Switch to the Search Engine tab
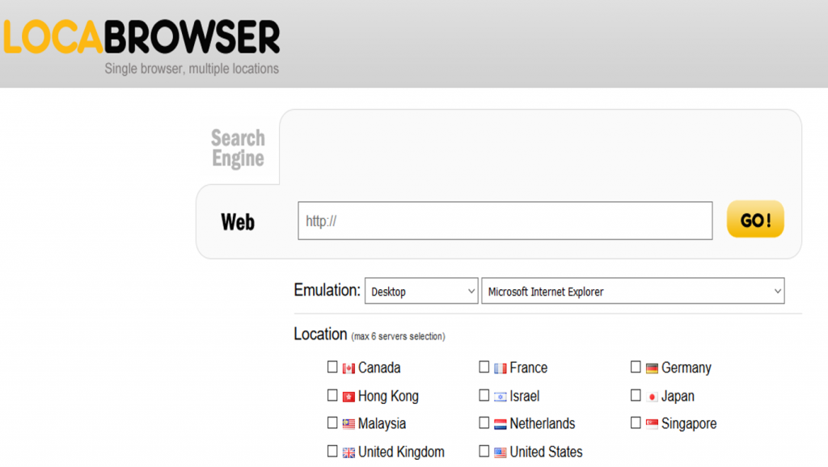This screenshot has height=467, width=828. (x=237, y=147)
